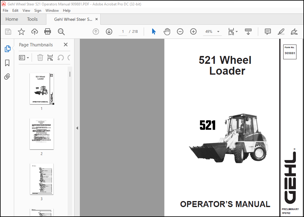
Task: Open the read mode keyboard icon
Action: [248, 32]
